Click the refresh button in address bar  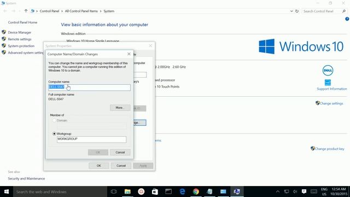tap(297, 11)
